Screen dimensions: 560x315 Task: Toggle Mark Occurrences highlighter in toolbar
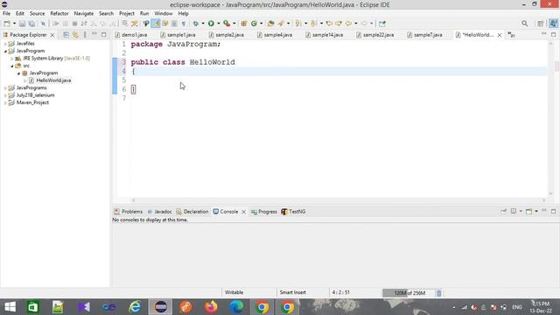pos(156,24)
